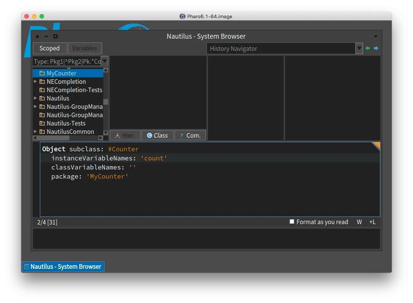This screenshot has height=303, width=413.
Task: Click the History Navigator field
Action: click(281, 49)
